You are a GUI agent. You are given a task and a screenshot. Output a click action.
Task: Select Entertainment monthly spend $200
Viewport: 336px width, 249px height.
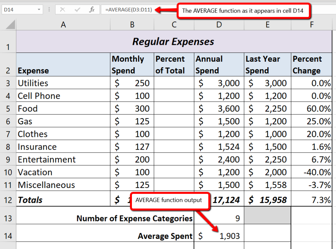point(132,159)
